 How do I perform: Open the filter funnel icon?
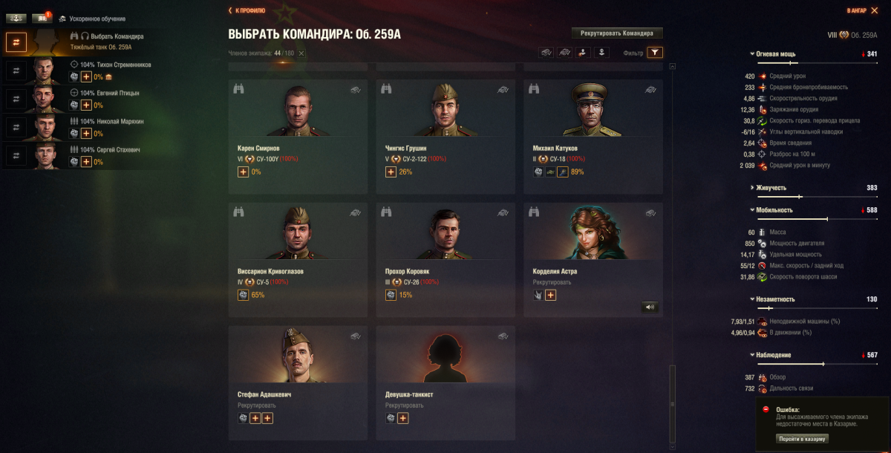click(655, 52)
